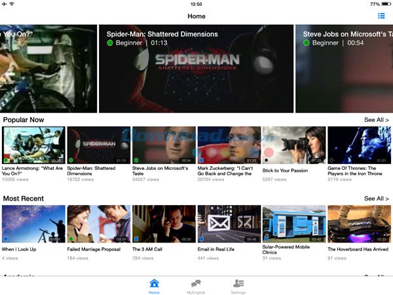Tap green Beginner dot on Steve Jobs banner
Screen dimensions: 393x295
click(x=306, y=43)
